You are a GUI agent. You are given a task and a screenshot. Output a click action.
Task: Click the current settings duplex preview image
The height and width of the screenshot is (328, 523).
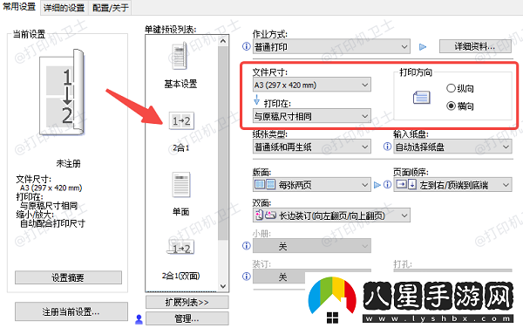tap(62, 92)
